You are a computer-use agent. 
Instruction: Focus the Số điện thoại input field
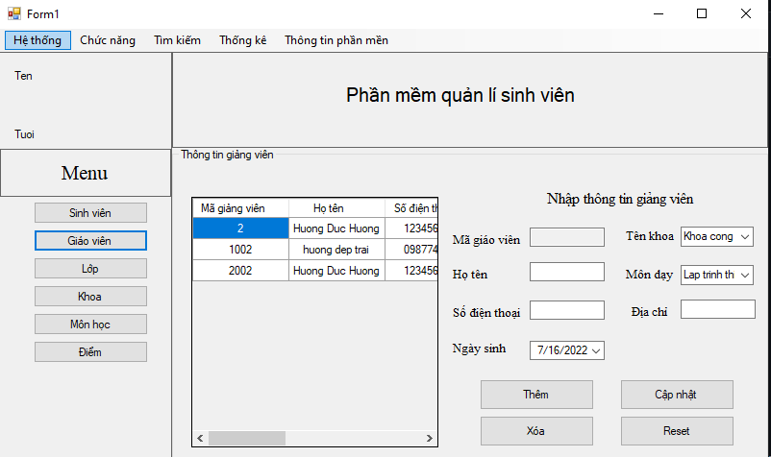[567, 310]
